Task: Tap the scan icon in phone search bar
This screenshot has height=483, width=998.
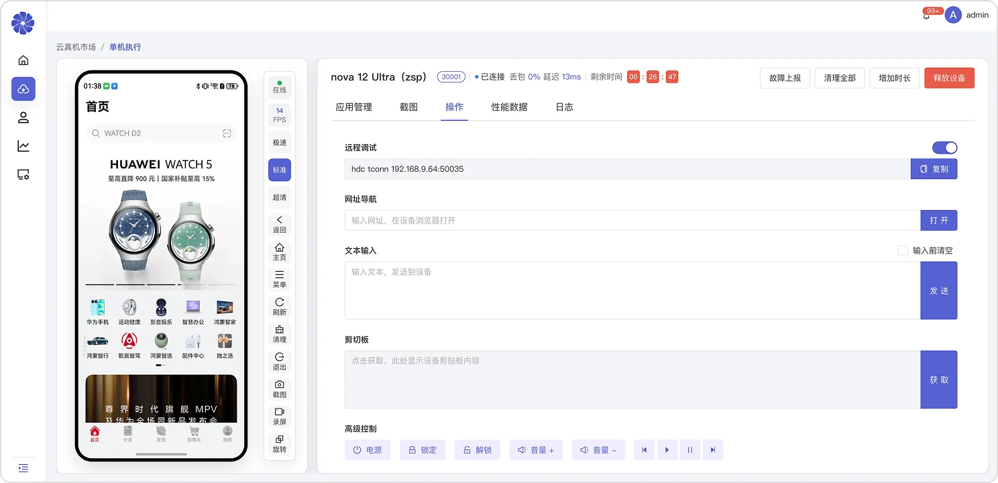Action: click(227, 133)
